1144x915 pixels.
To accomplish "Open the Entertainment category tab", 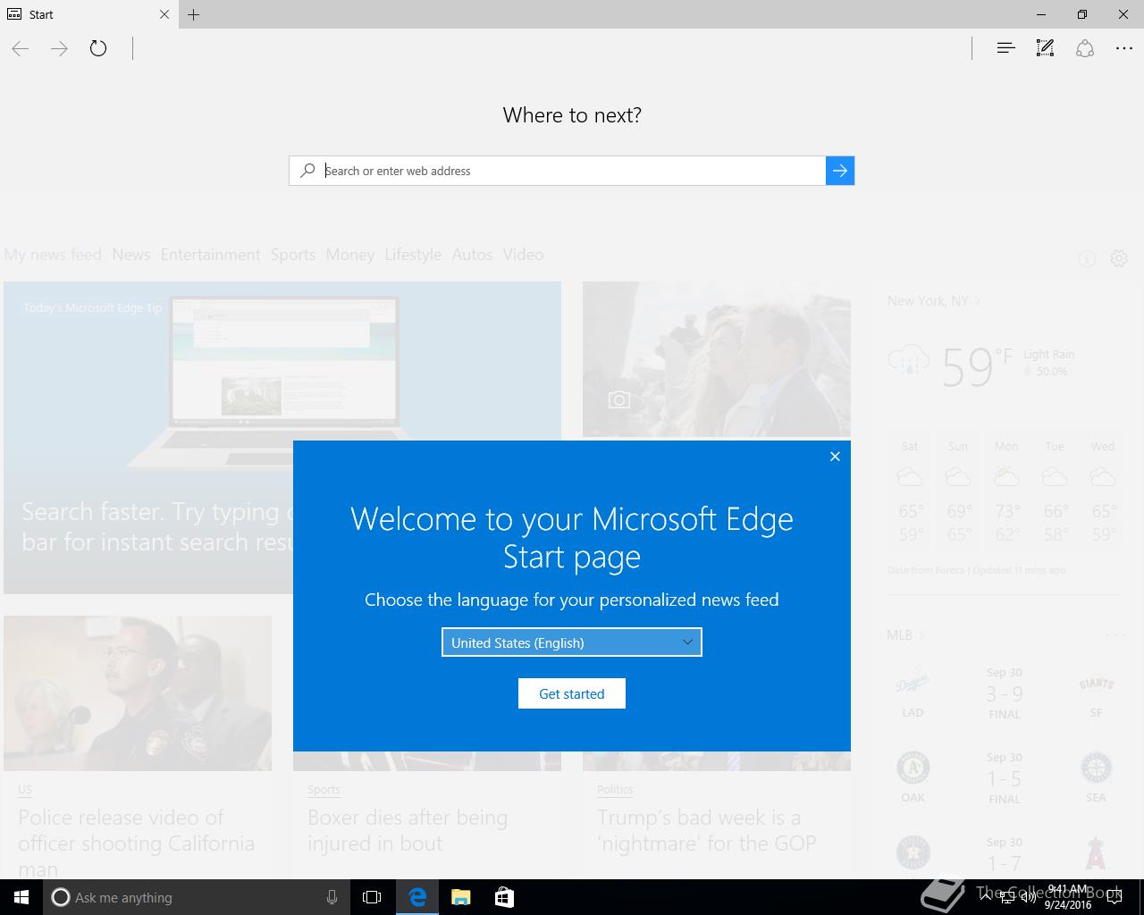I will 211,255.
